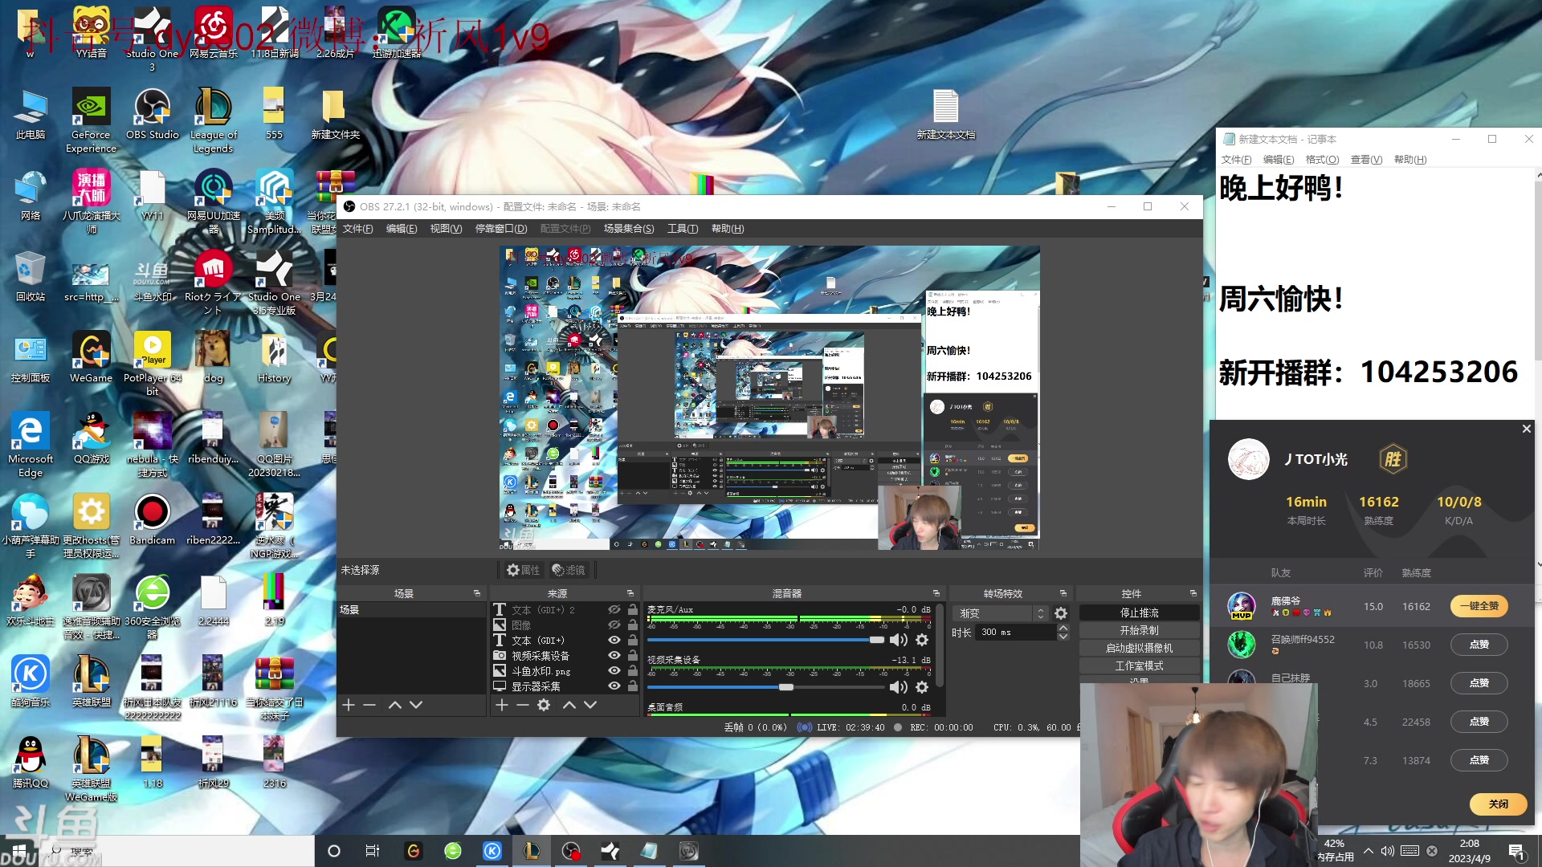Open 麦克风/Aux mixer settings gear

(922, 640)
